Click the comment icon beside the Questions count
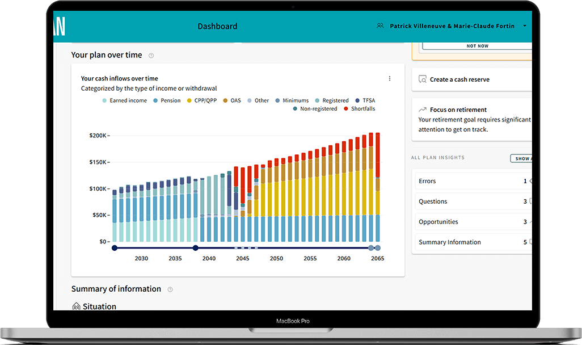Image resolution: width=582 pixels, height=345 pixels. (532, 201)
